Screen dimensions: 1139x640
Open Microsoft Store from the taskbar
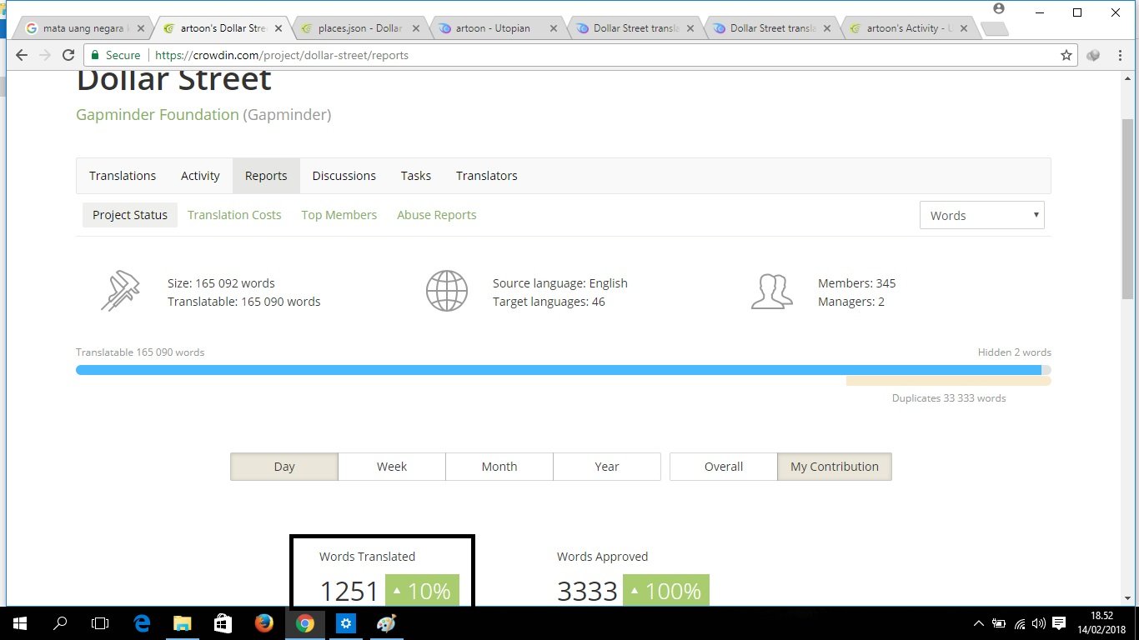click(x=223, y=623)
